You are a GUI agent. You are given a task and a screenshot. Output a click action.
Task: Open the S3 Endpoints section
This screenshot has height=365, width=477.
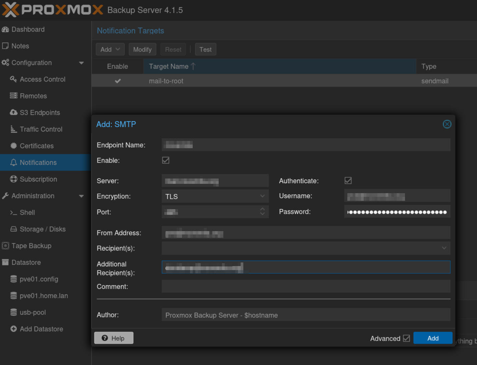click(x=40, y=113)
